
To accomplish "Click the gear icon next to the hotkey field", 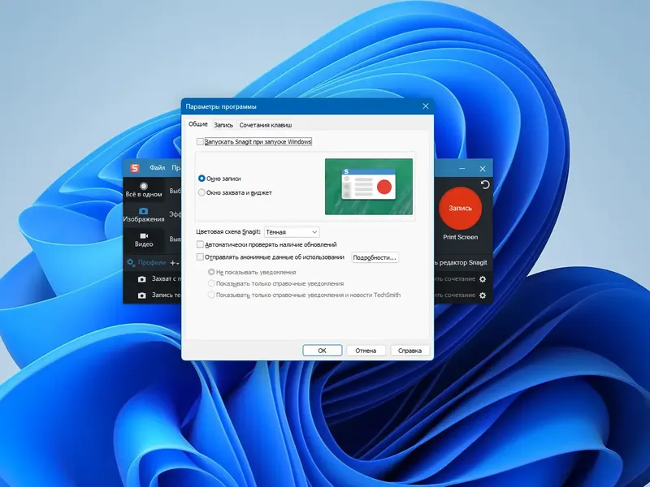I will pyautogui.click(x=483, y=279).
